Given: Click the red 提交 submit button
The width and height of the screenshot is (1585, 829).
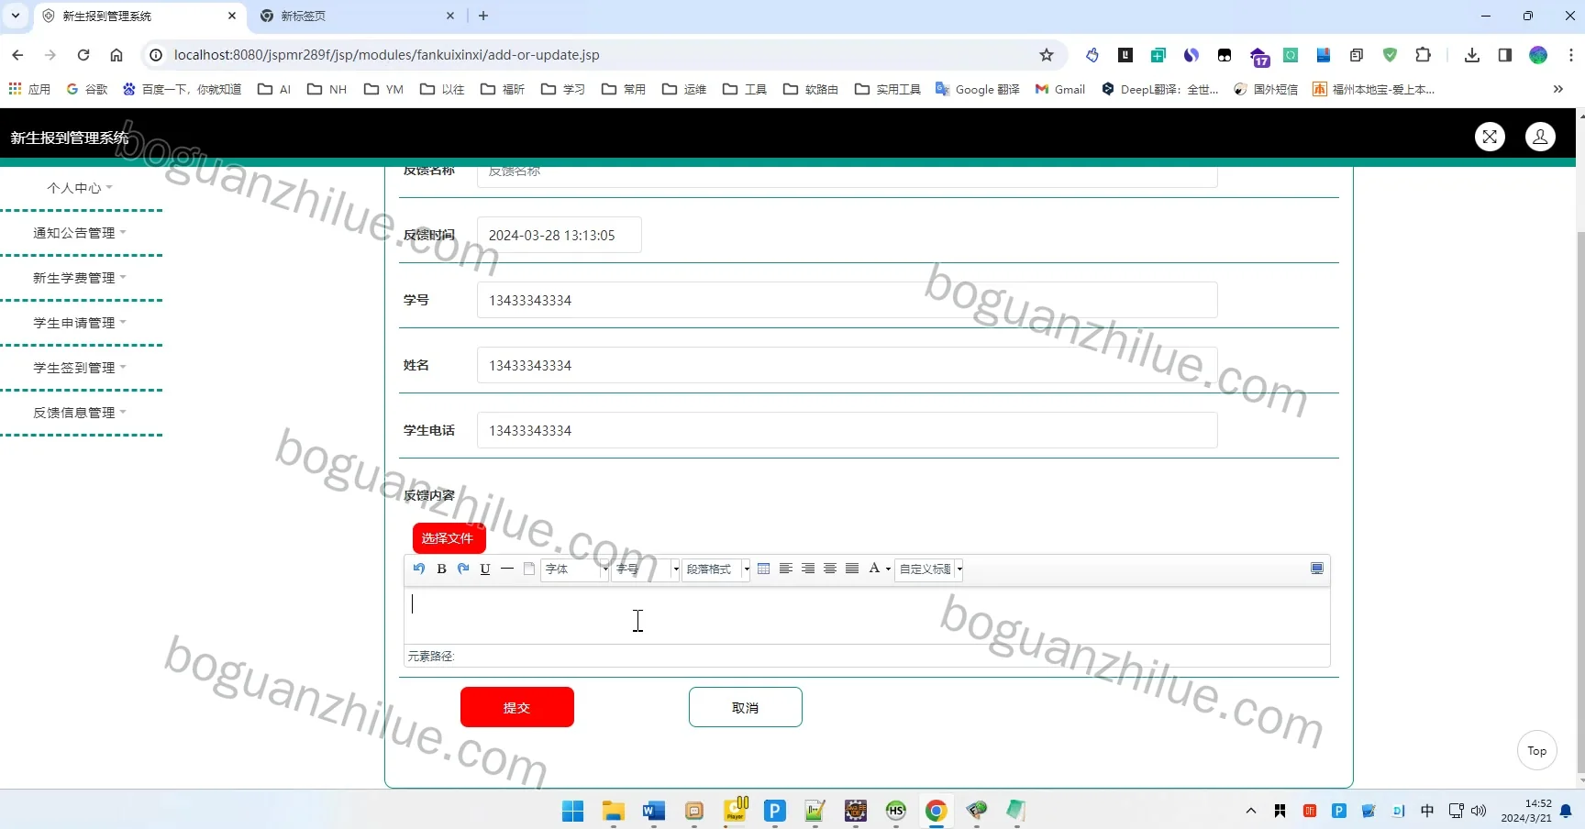Looking at the screenshot, I should [517, 707].
